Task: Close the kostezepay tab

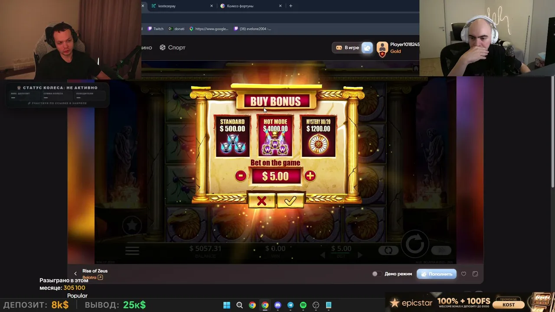Action: (212, 6)
